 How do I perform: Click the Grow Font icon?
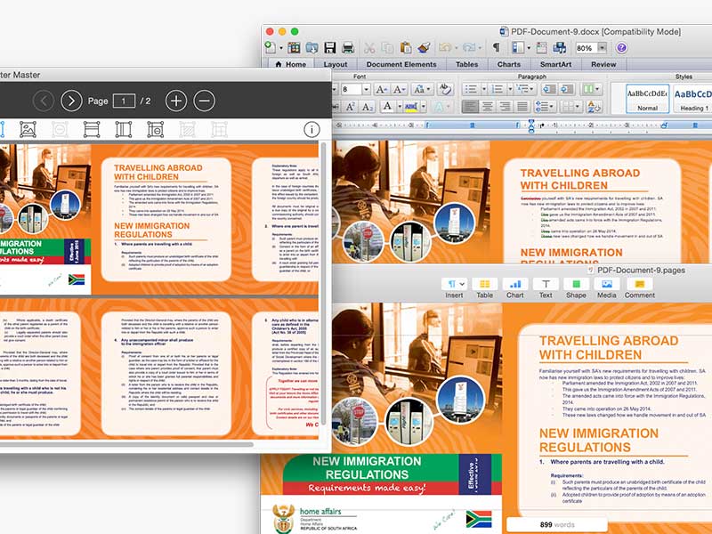[x=382, y=89]
